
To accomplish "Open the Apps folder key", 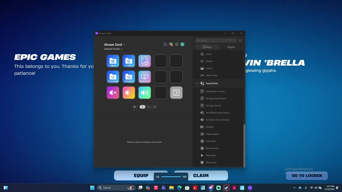I will (x=113, y=61).
